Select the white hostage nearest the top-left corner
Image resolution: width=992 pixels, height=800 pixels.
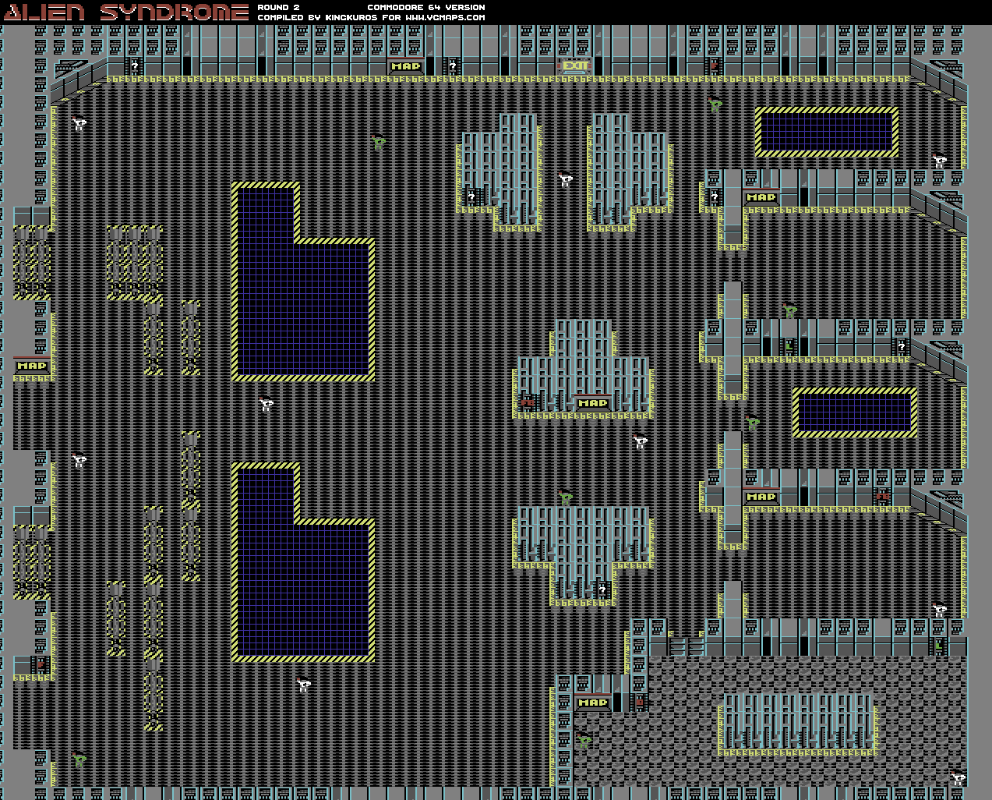(x=79, y=122)
